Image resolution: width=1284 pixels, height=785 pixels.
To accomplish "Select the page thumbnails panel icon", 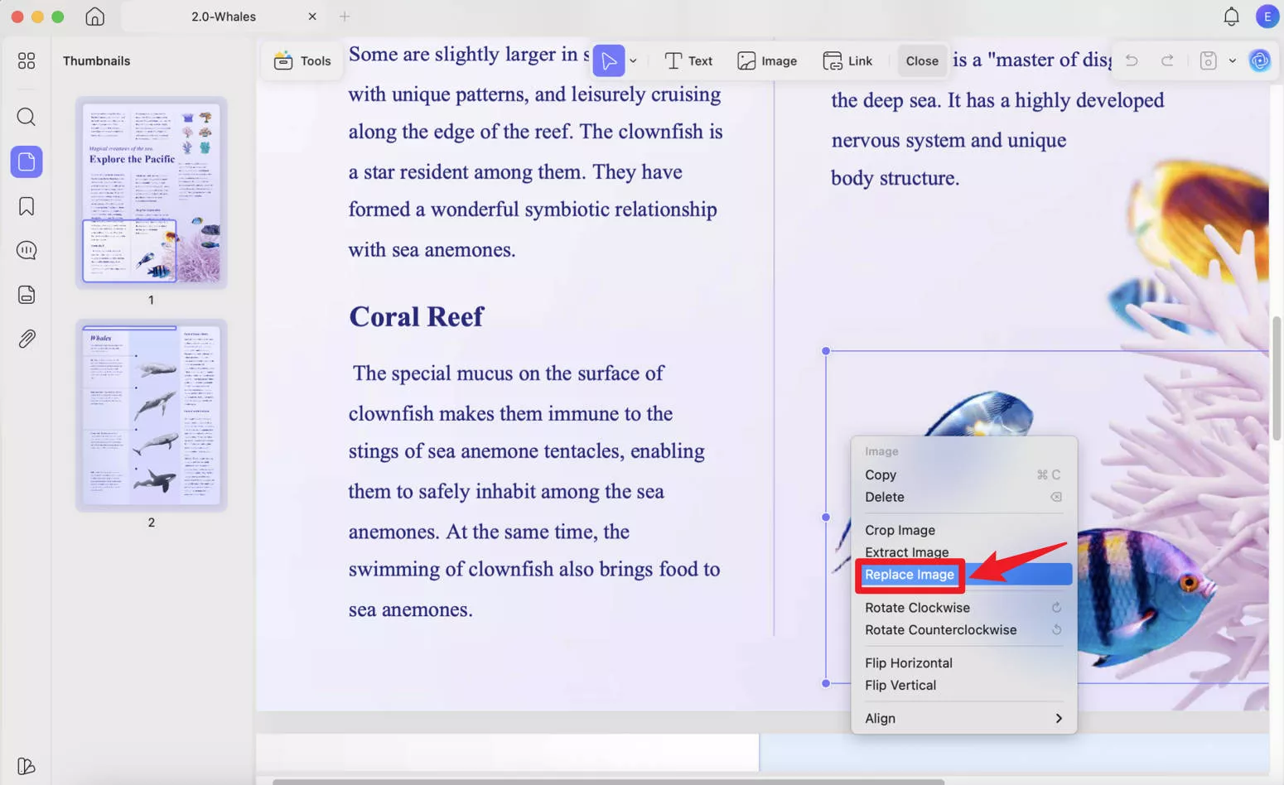I will pyautogui.click(x=27, y=161).
